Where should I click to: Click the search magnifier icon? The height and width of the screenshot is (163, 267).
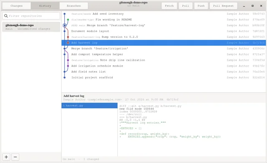[6, 16]
